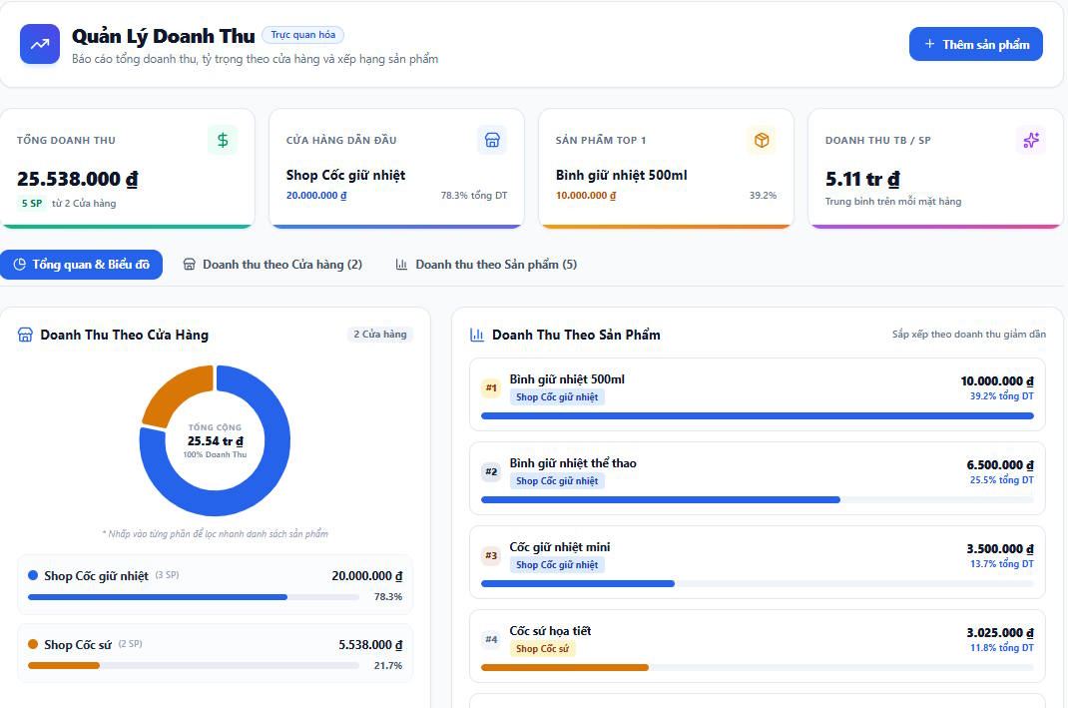Click the 25.538.000 đ total value
The width and height of the screenshot is (1068, 708).
click(78, 179)
